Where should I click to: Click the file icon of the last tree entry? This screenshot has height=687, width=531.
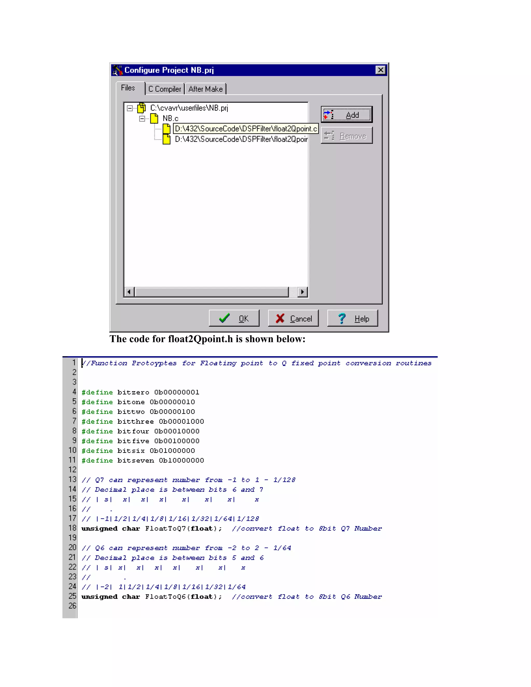167,139
